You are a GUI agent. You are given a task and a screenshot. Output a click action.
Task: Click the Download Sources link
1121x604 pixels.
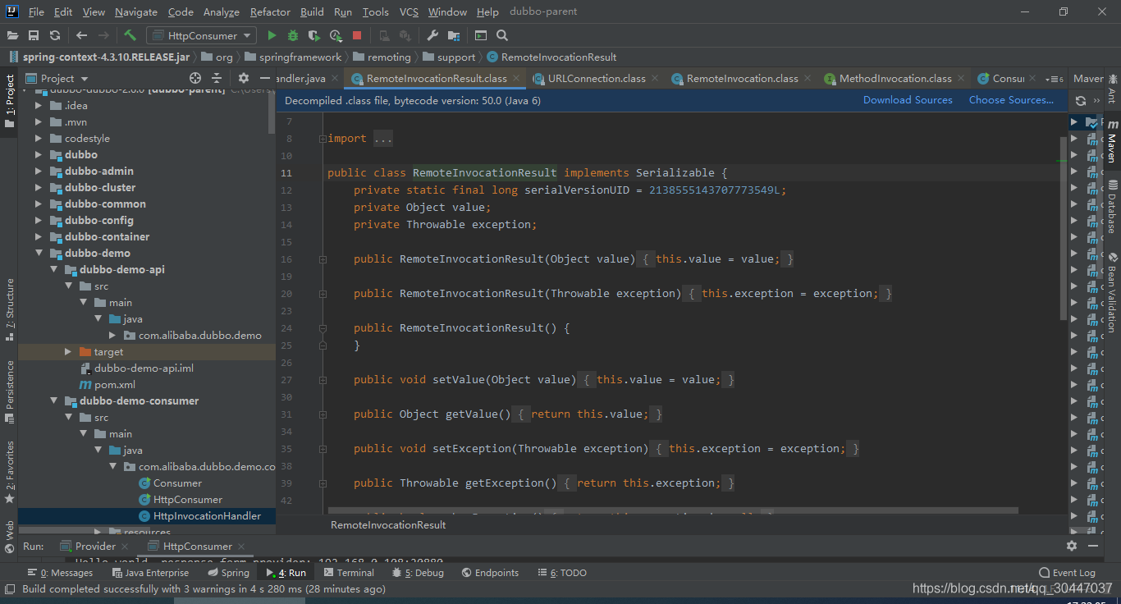tap(908, 100)
